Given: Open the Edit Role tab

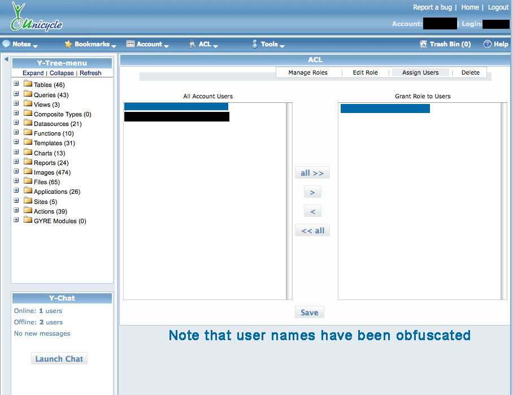Looking at the screenshot, I should (x=365, y=73).
